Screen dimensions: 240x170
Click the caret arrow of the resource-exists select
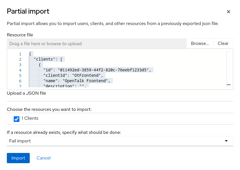click(x=226, y=141)
